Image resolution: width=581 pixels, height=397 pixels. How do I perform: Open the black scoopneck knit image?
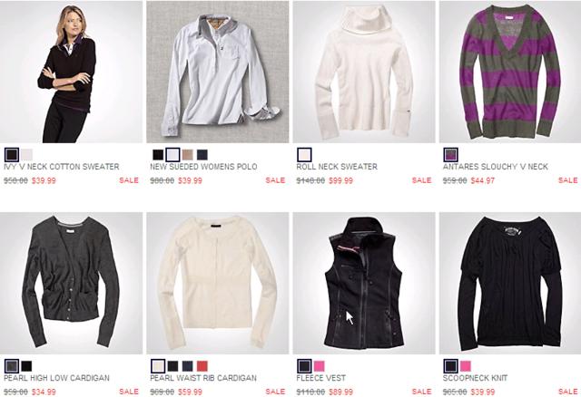click(x=510, y=283)
